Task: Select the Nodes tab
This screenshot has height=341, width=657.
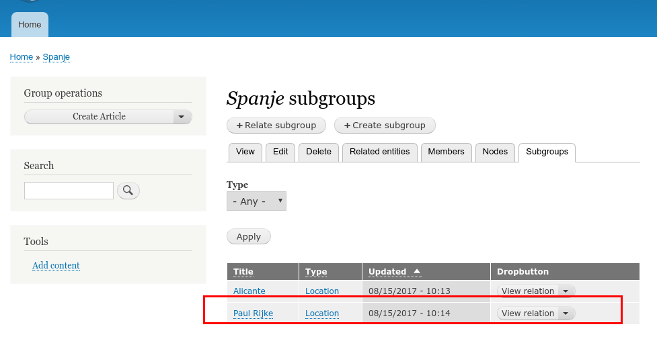Action: click(495, 152)
